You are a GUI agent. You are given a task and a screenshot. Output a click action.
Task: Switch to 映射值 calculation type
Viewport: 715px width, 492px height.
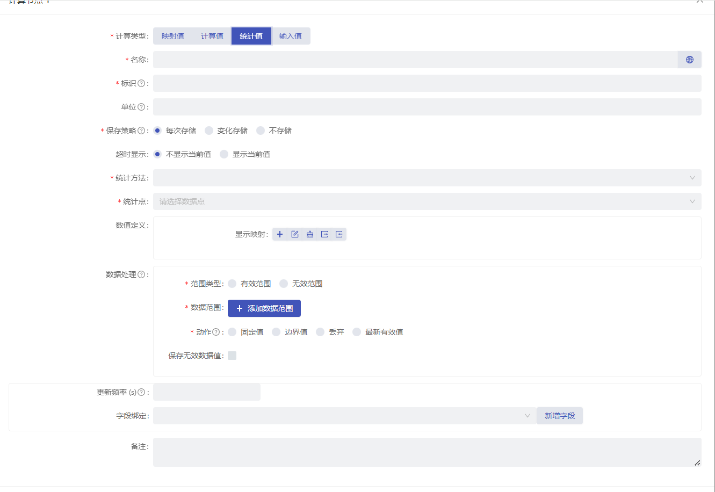coord(173,36)
